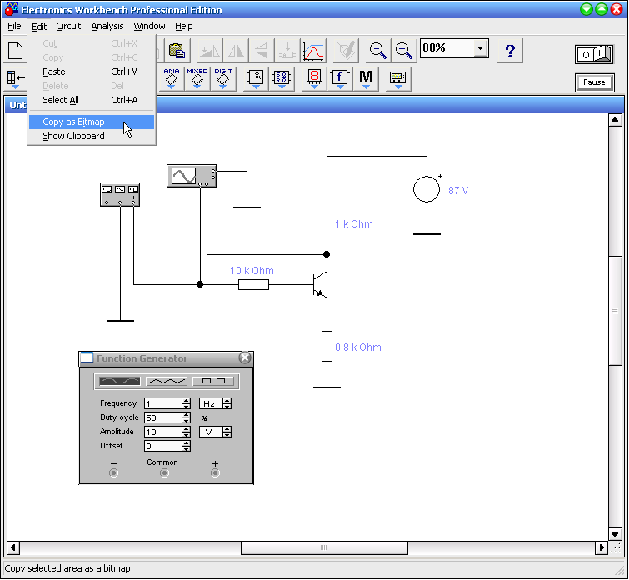The width and height of the screenshot is (629, 580).
Task: Adjust the Offset value stepper
Action: (186, 446)
